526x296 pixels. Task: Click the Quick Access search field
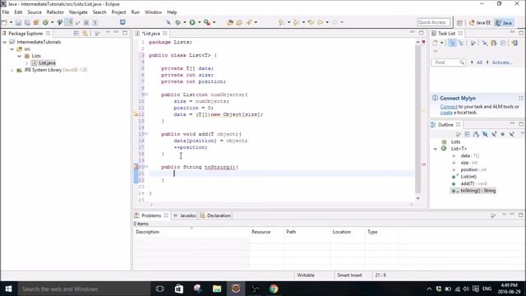[x=433, y=22]
